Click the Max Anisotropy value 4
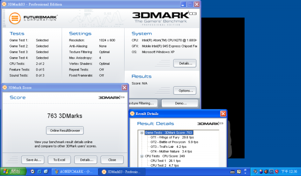This screenshot has width=301, height=176. coord(100,58)
